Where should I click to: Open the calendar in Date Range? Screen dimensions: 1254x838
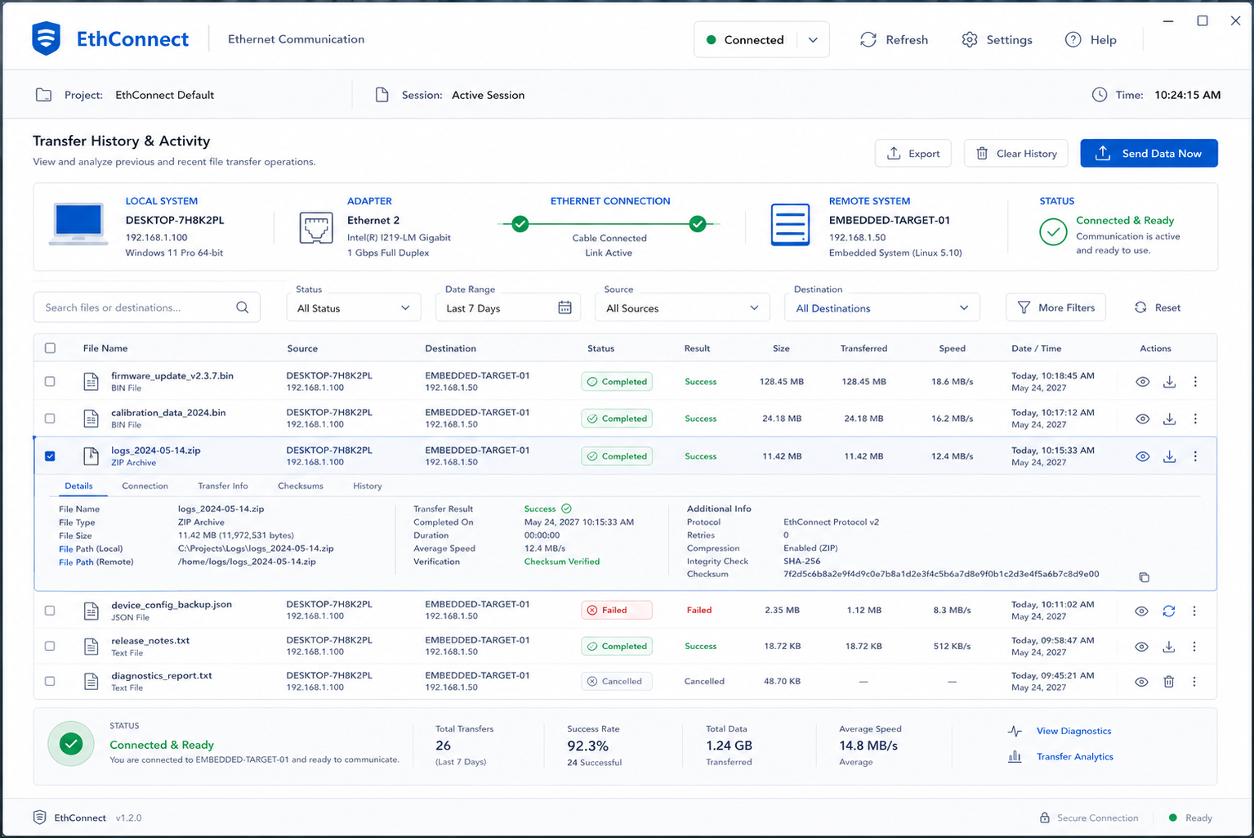[x=565, y=307]
